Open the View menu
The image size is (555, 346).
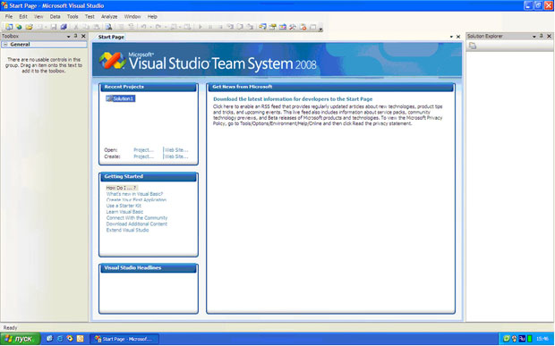pos(38,17)
